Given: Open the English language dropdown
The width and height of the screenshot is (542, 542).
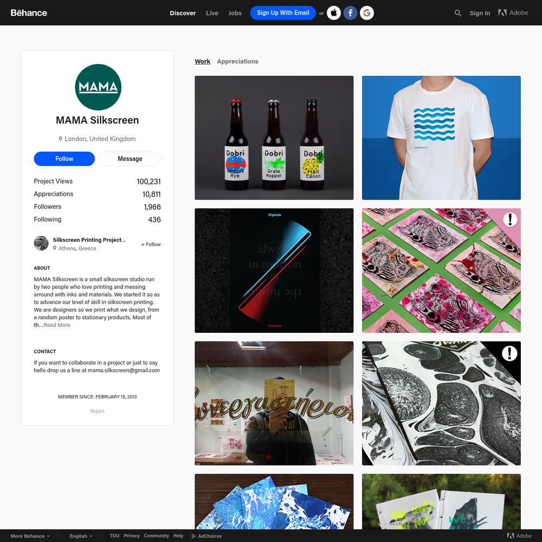Looking at the screenshot, I should (x=81, y=536).
